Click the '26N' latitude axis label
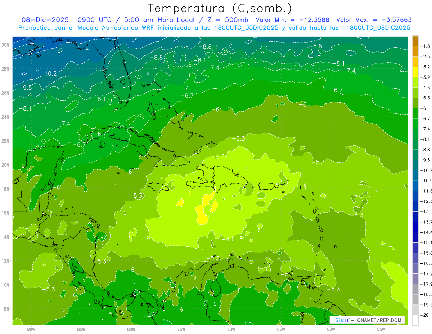The height and width of the screenshot is (334, 432). tap(5, 93)
